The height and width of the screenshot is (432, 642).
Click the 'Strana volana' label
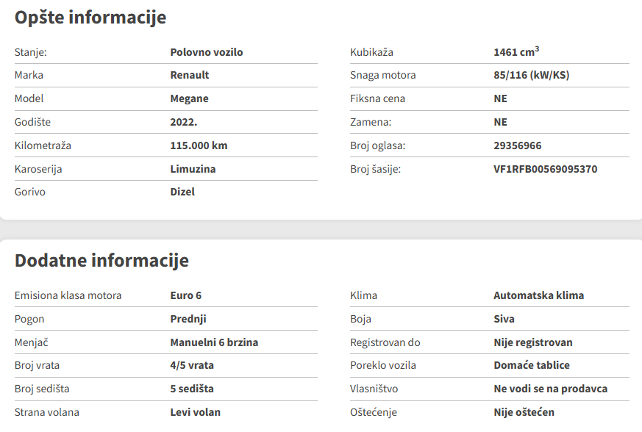click(46, 412)
